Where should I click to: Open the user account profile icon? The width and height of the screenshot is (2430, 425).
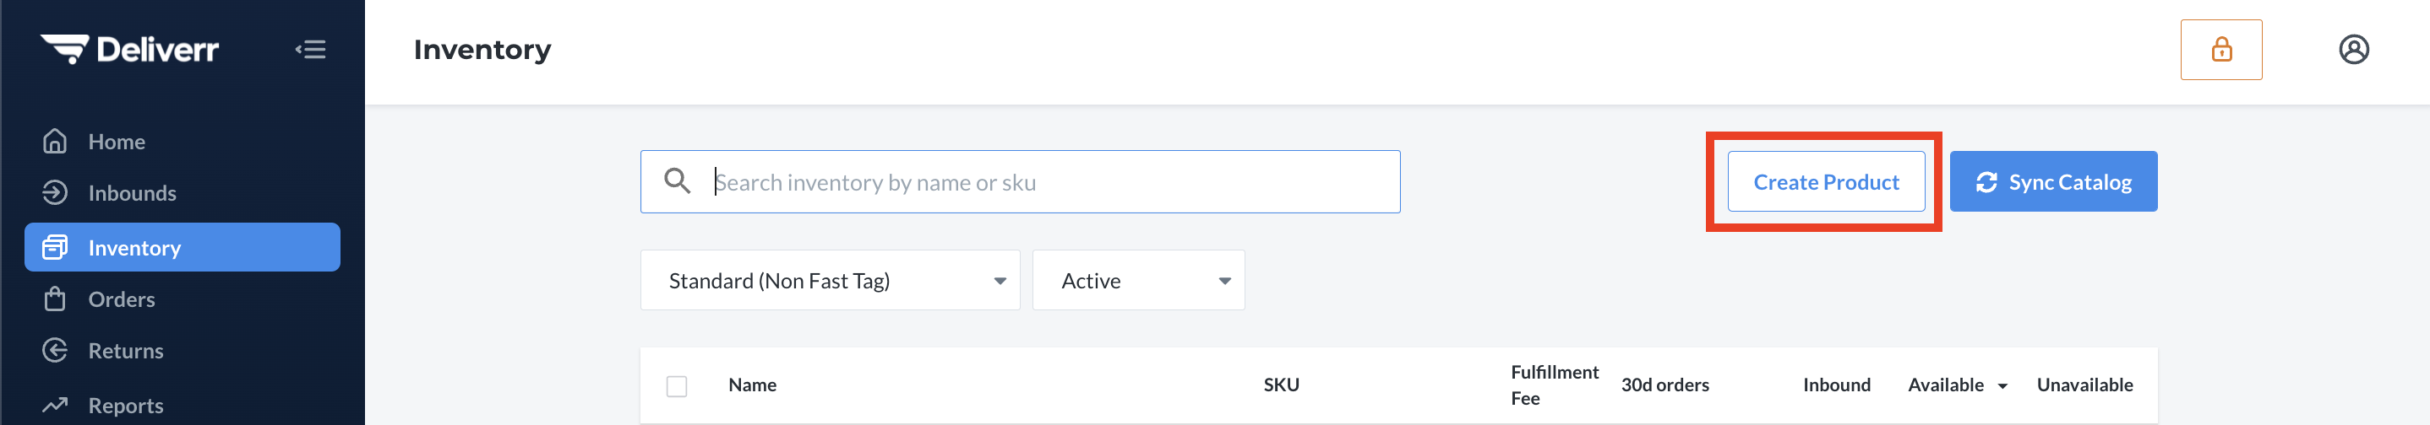(2354, 49)
